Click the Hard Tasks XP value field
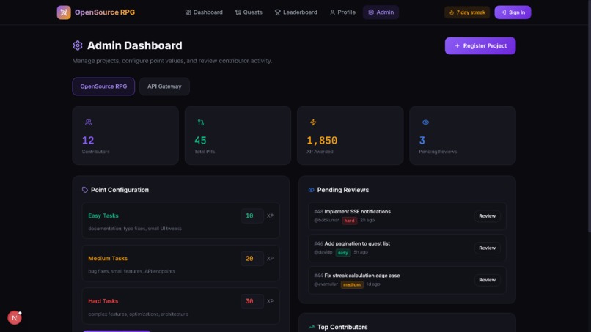 click(x=252, y=301)
